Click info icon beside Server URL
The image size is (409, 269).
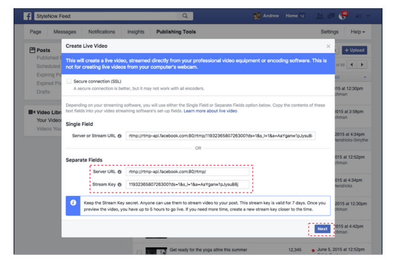pos(120,172)
